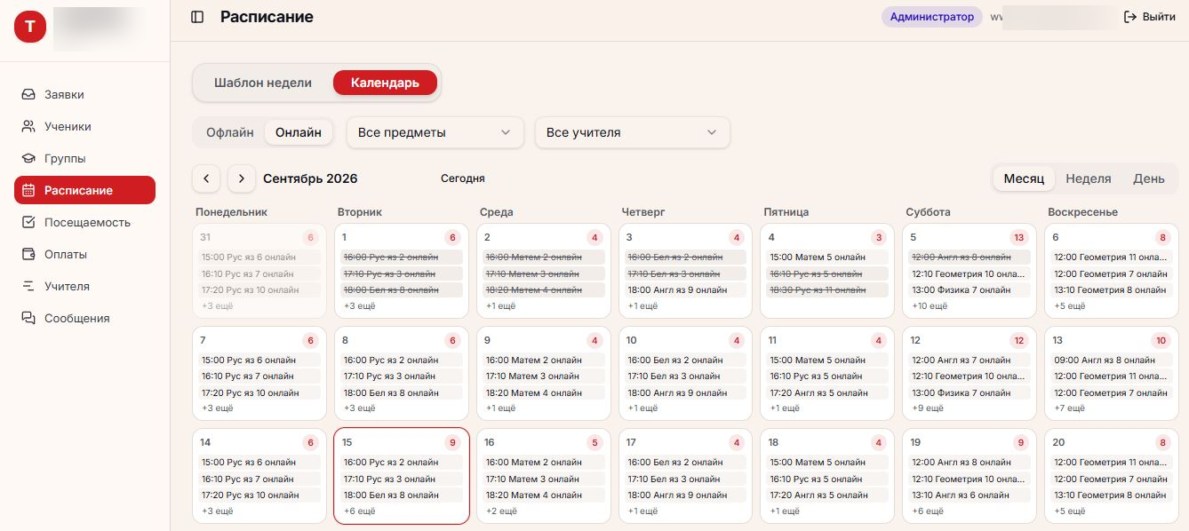1189x531 pixels.
Task: Switch calendar to Неделя view
Action: click(1089, 178)
